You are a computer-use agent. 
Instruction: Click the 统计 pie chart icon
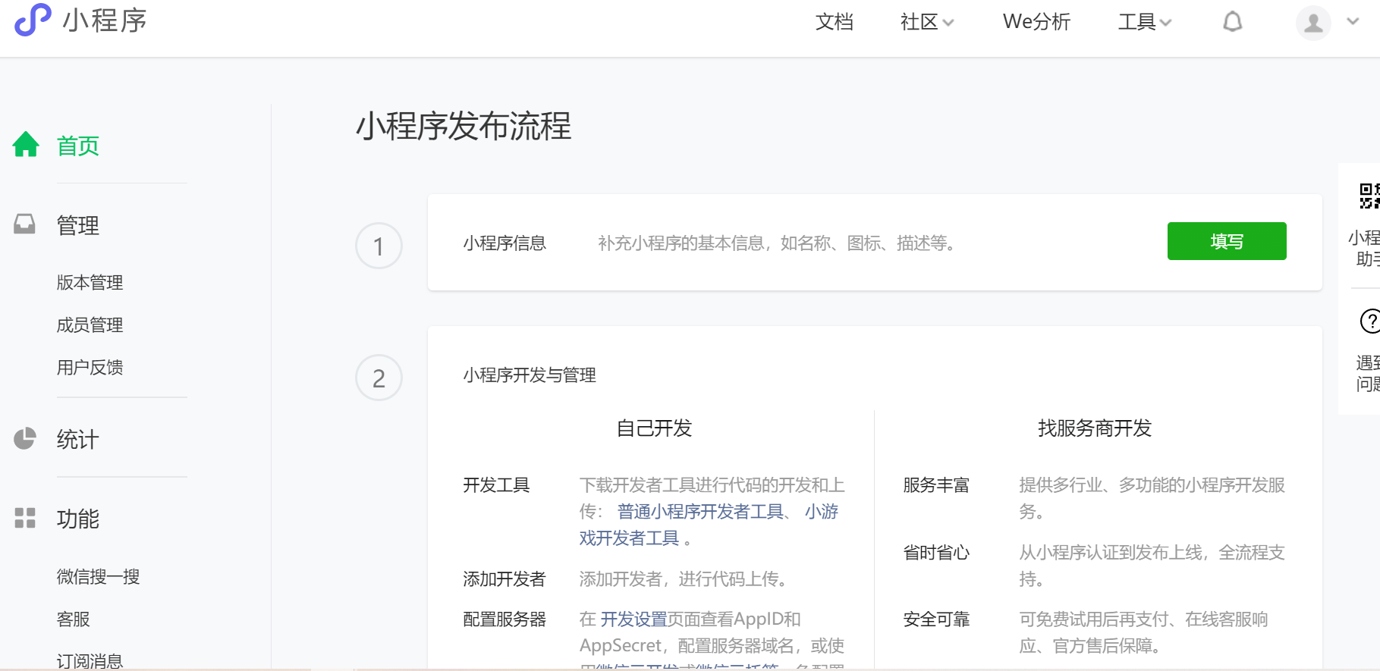click(x=25, y=438)
